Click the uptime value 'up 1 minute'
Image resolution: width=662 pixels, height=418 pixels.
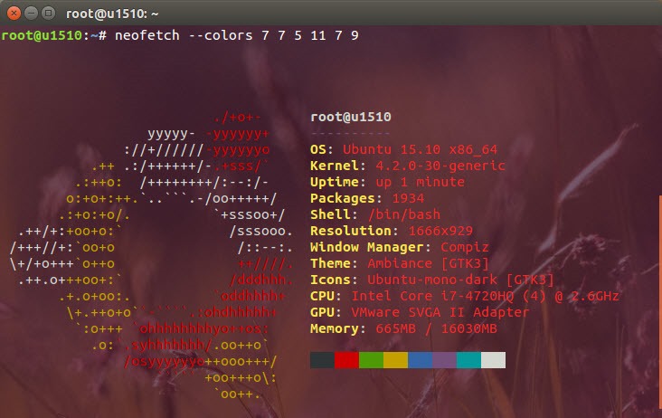[x=421, y=182]
